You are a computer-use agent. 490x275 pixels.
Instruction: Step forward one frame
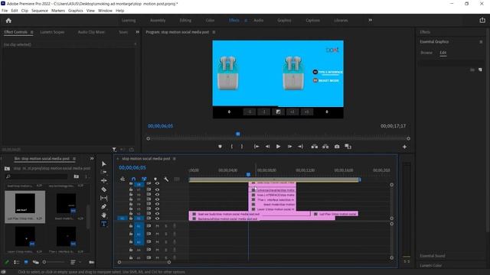tap(289, 147)
